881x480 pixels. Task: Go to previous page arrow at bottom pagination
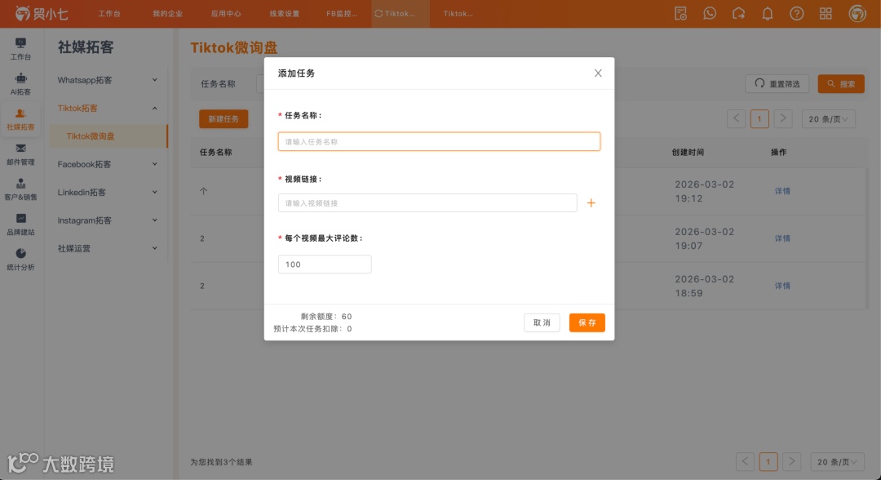pos(745,461)
